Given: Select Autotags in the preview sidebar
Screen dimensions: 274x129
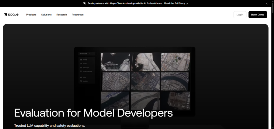Looking at the screenshot, I should [x=86, y=68].
